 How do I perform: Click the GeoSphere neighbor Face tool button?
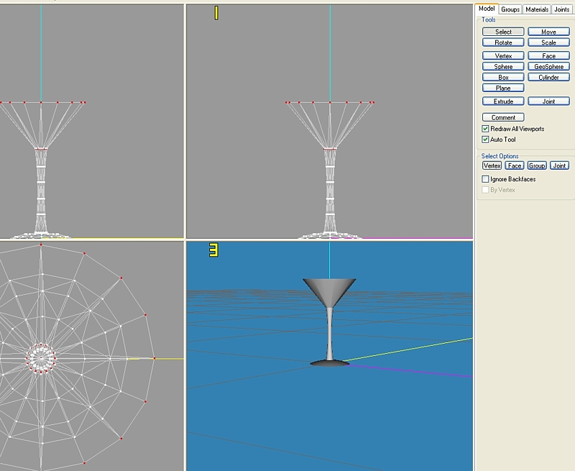[x=548, y=55]
